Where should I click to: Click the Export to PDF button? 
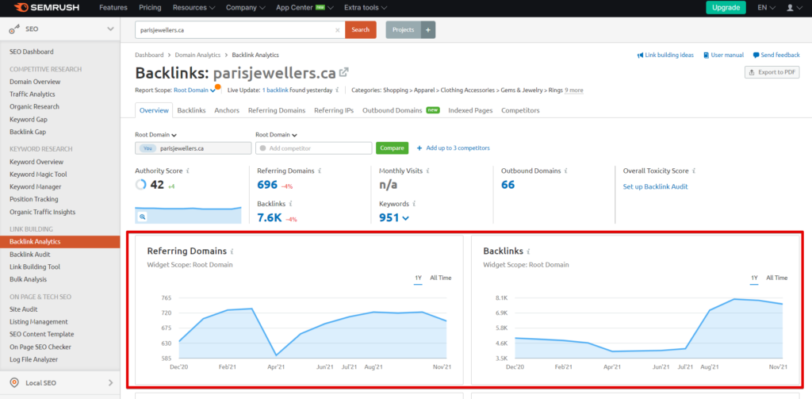772,72
